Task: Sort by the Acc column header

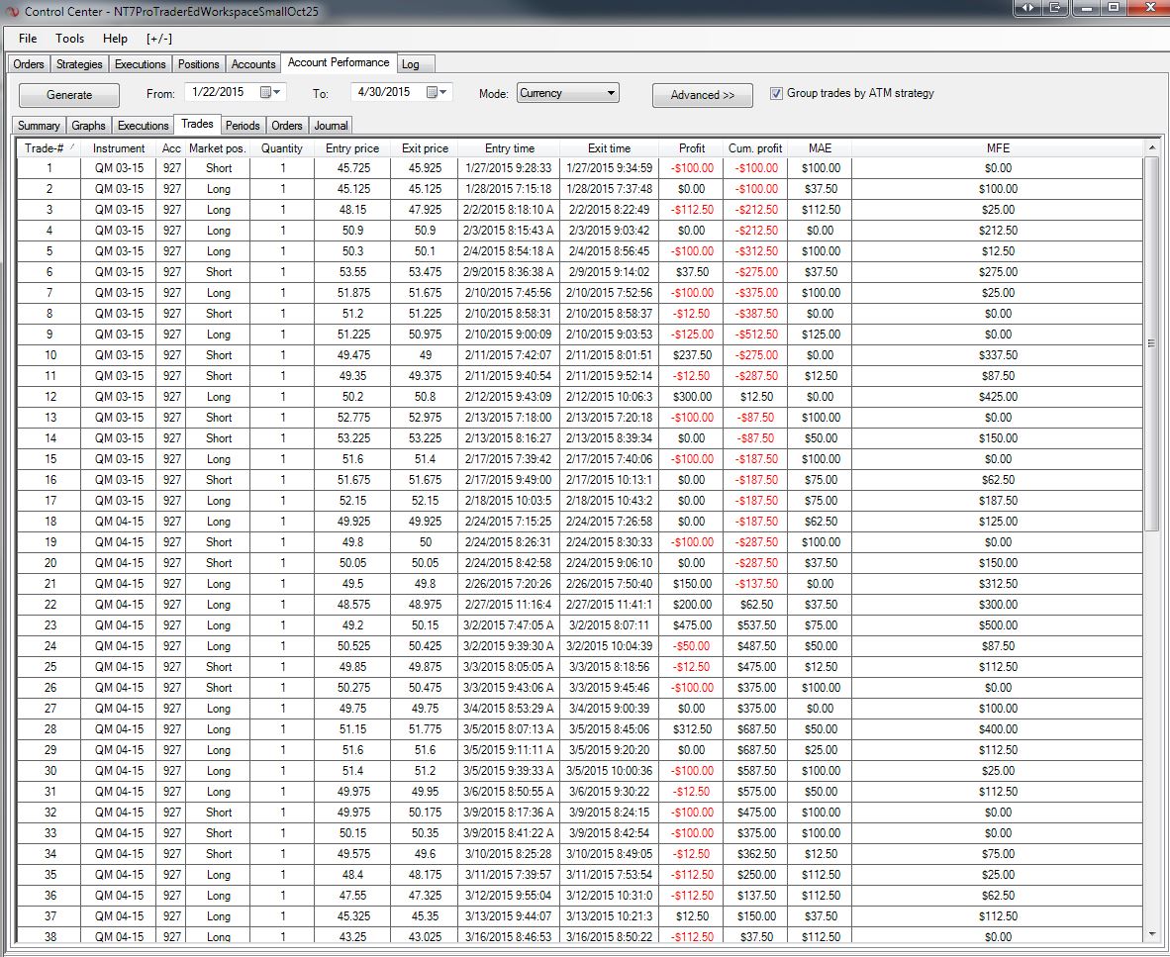Action: click(171, 148)
